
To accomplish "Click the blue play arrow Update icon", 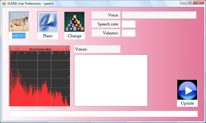I will tap(187, 90).
